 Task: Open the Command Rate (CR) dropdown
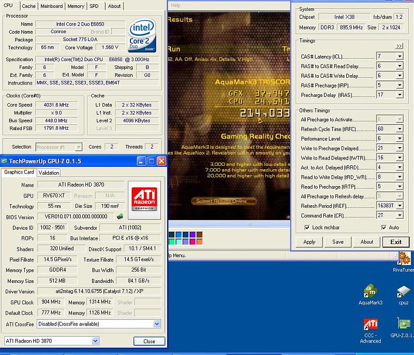tap(400, 216)
